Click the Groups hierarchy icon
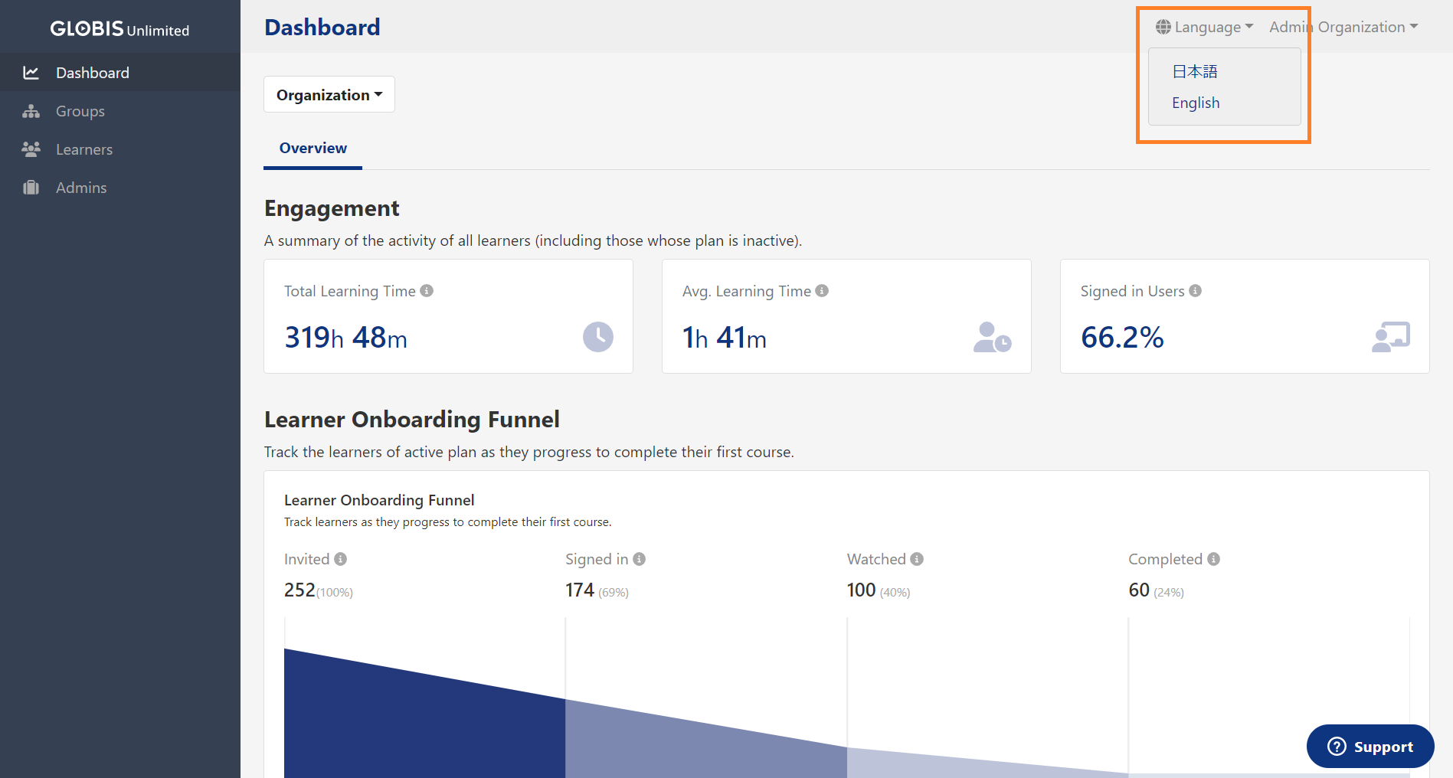1453x778 pixels. tap(31, 111)
